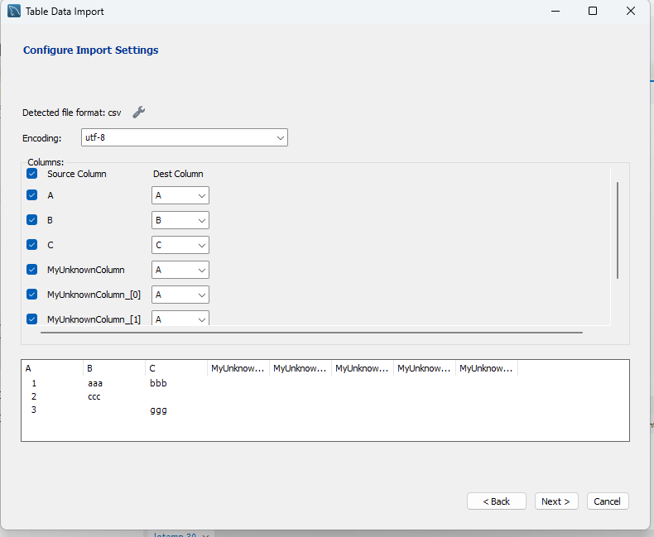Click first MyUnknow... preview column header
Image resolution: width=654 pixels, height=537 pixels.
pyautogui.click(x=238, y=368)
